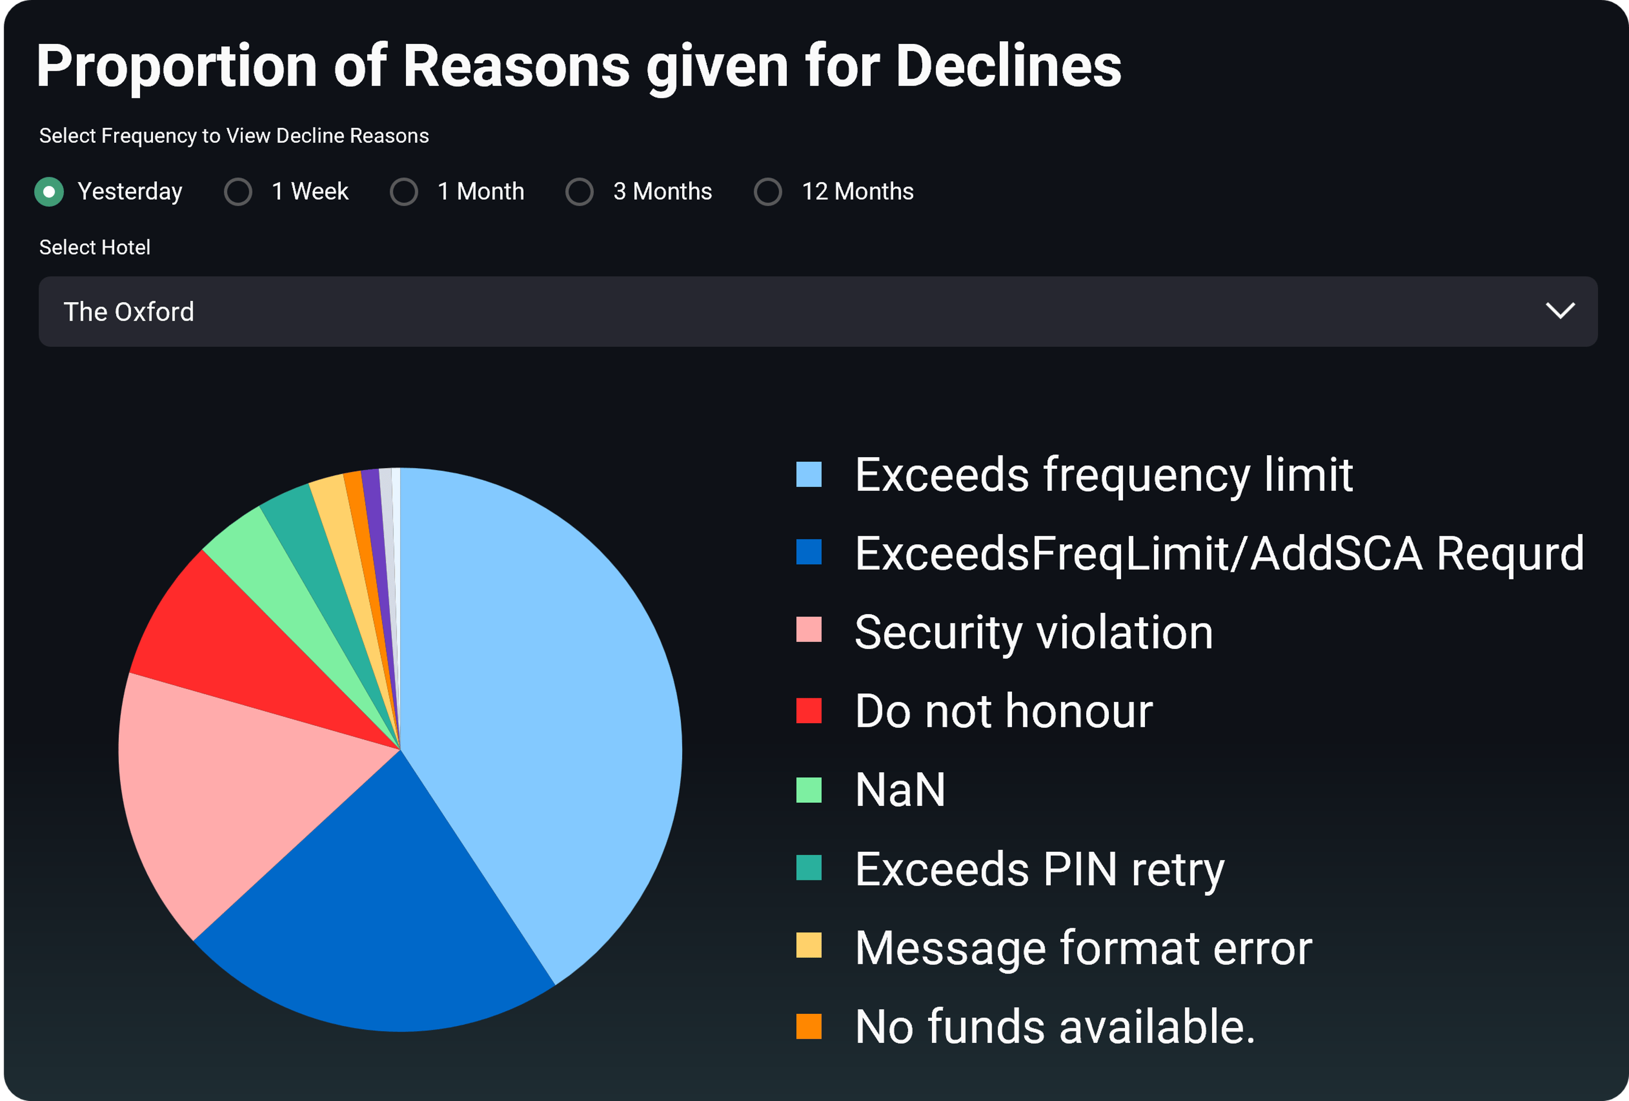The image size is (1629, 1101).
Task: Click the light green NaN legend swatch
Action: [x=809, y=790]
